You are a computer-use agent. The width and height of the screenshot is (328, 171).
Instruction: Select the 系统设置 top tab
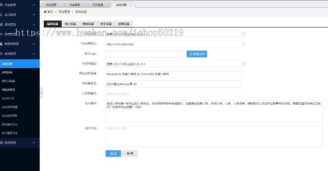tap(121, 5)
